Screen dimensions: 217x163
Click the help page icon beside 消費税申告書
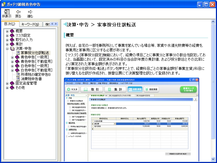[x=18, y=79]
